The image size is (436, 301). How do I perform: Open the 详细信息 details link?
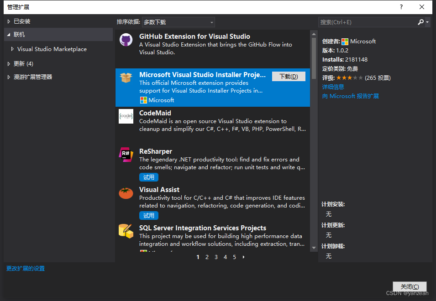333,87
